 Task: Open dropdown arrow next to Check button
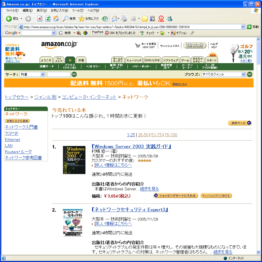(x=158, y=33)
